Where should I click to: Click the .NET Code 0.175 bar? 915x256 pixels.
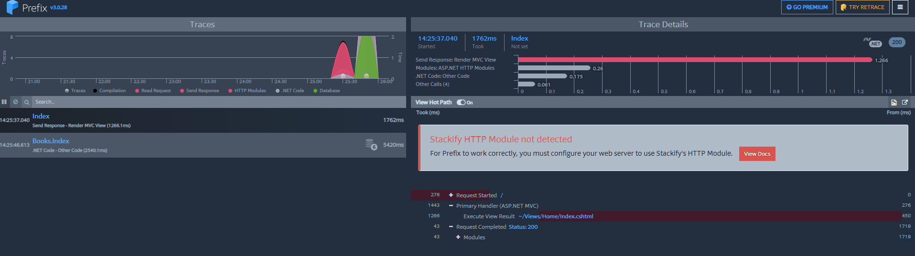click(x=542, y=76)
